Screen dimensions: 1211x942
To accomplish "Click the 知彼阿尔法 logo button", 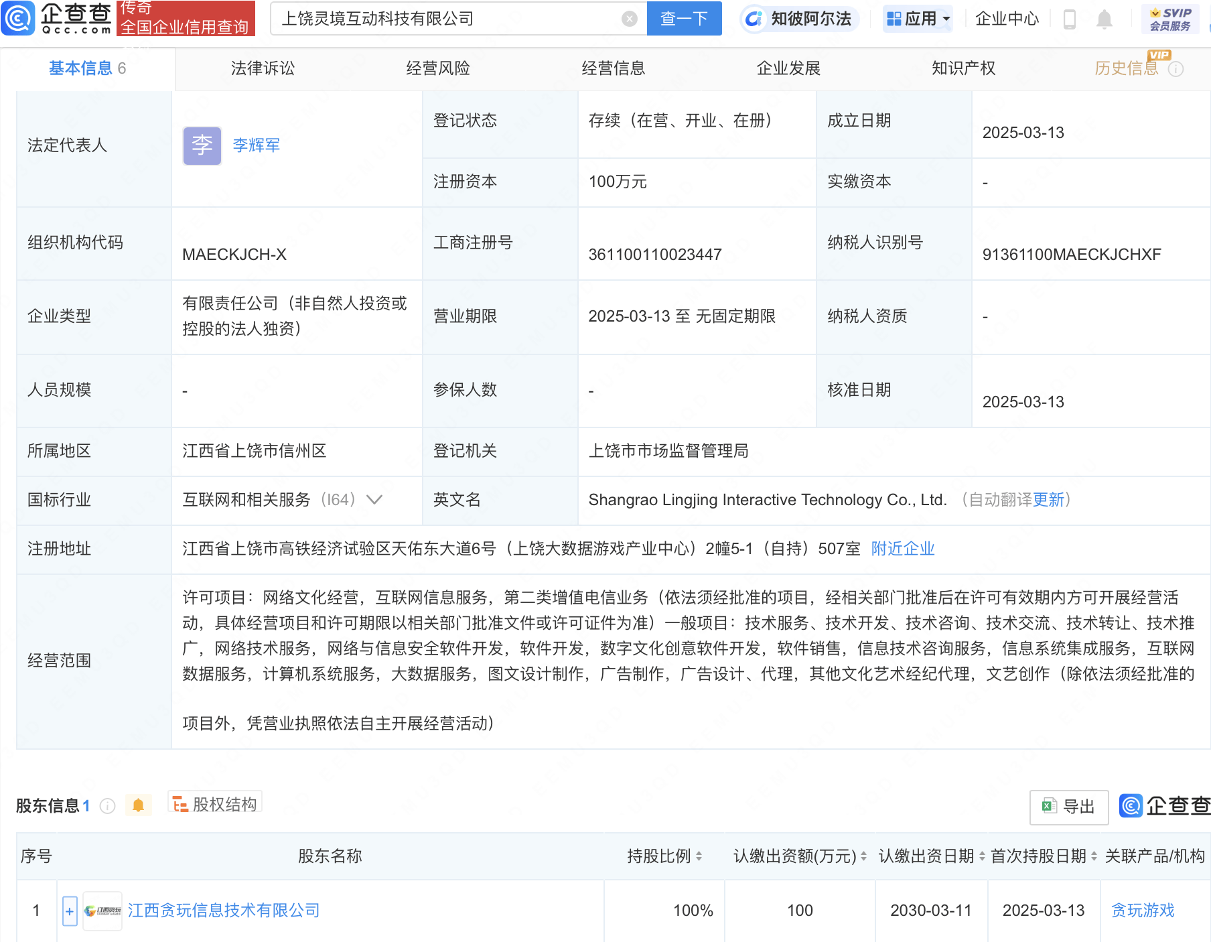I will tap(798, 19).
